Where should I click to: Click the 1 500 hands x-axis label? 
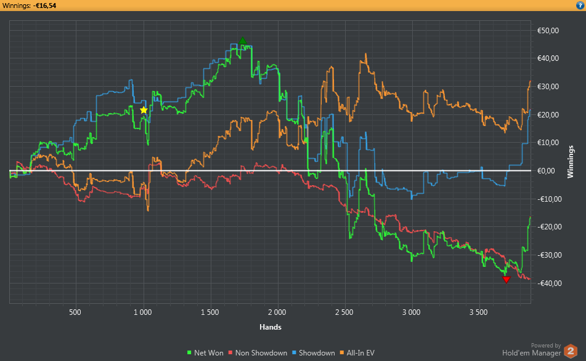click(210, 312)
